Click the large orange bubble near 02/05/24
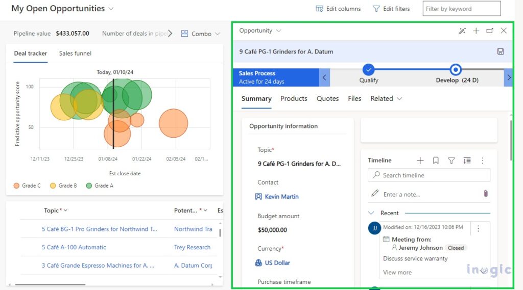Image resolution: width=523 pixels, height=290 pixels. 174,123
